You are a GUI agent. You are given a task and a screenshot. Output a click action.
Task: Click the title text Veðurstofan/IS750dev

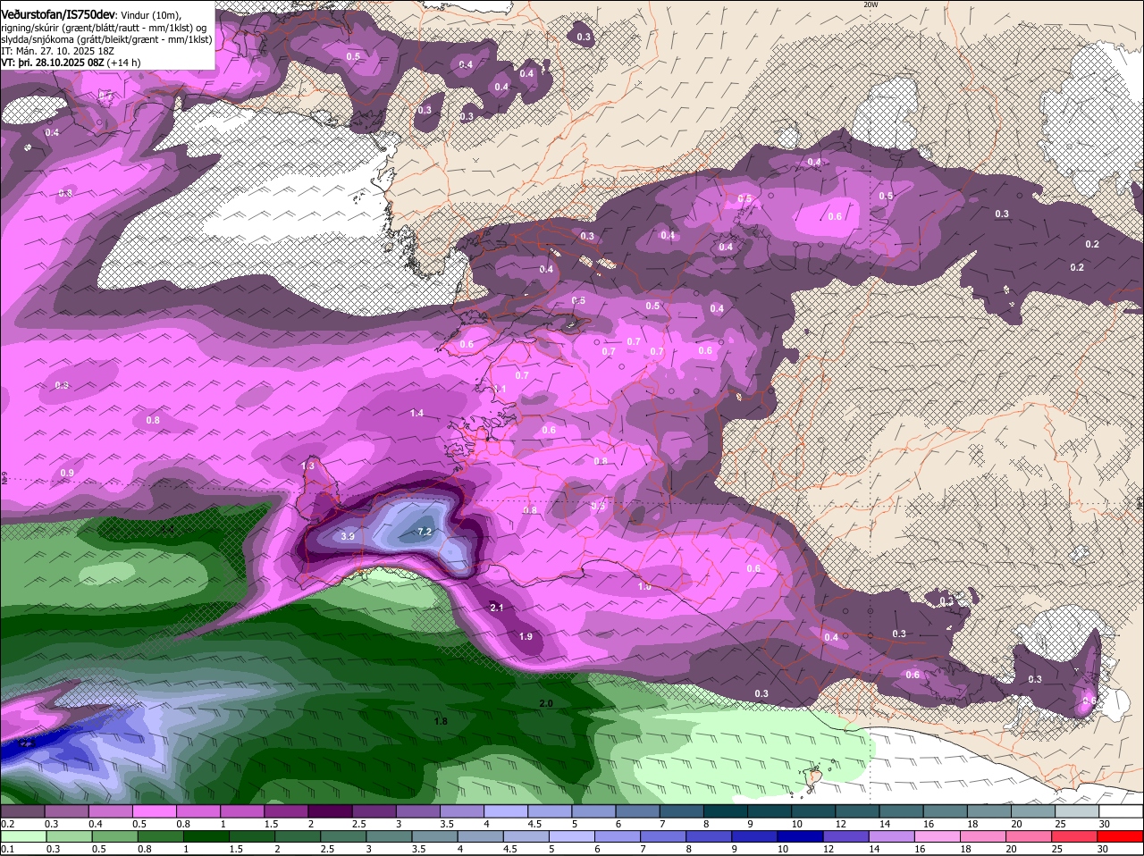58,14
